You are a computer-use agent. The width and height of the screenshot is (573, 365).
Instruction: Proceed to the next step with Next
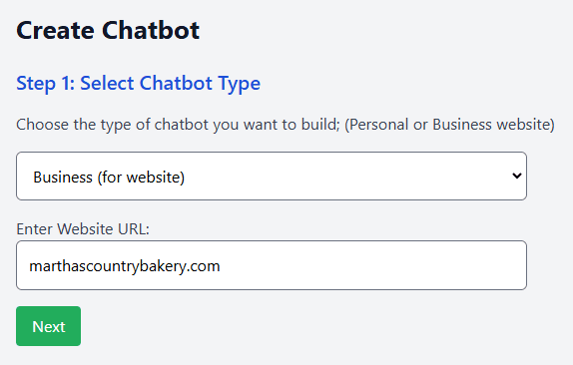pyautogui.click(x=48, y=326)
